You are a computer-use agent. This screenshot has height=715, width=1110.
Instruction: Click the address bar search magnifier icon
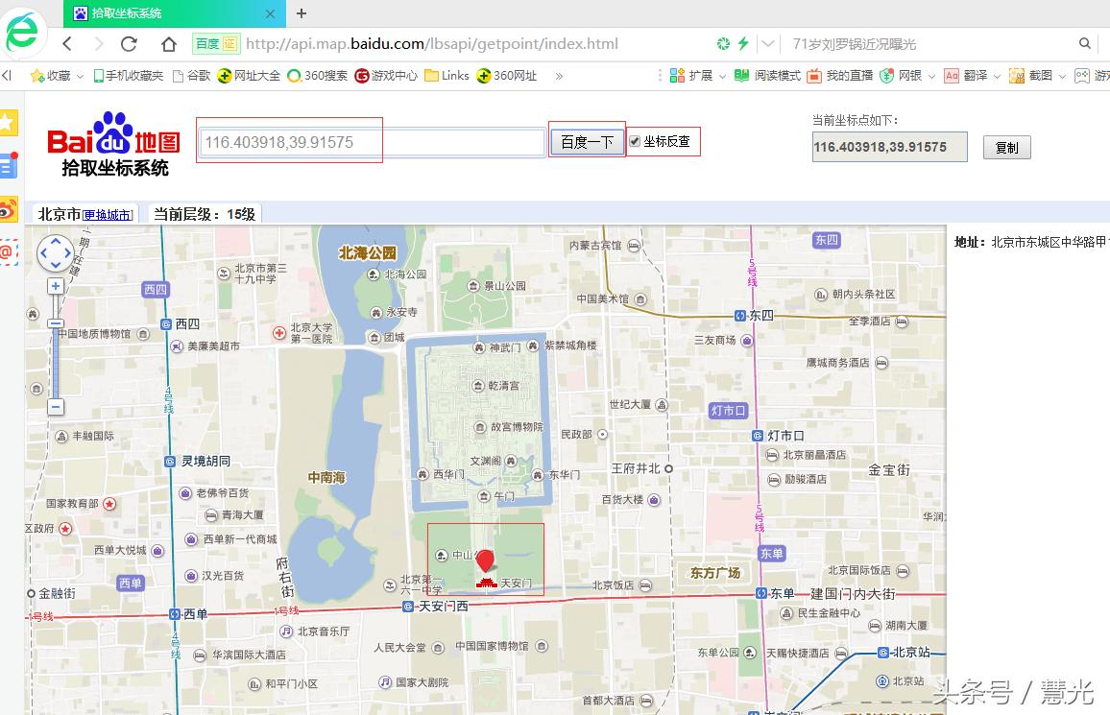click(x=1085, y=44)
